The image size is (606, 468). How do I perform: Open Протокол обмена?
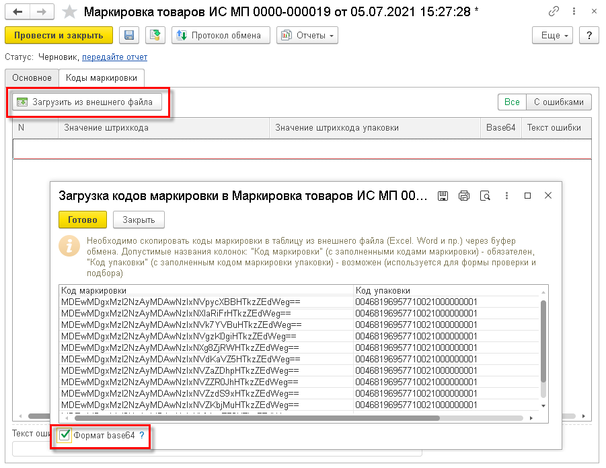(221, 35)
